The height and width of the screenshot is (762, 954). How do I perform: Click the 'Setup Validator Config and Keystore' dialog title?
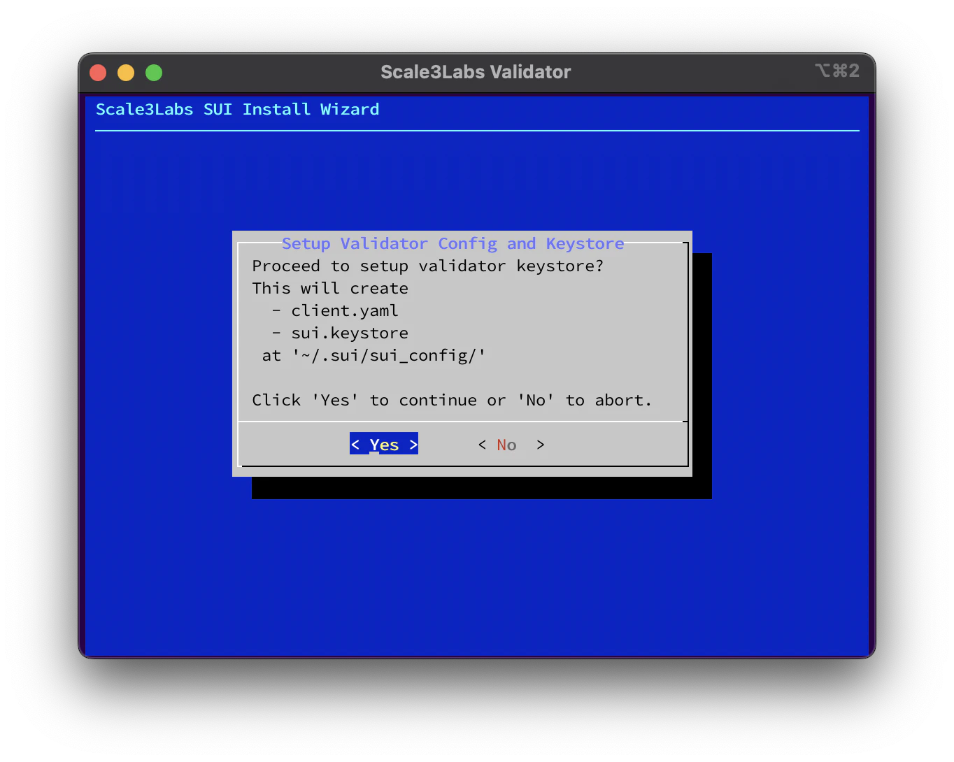[x=453, y=243]
